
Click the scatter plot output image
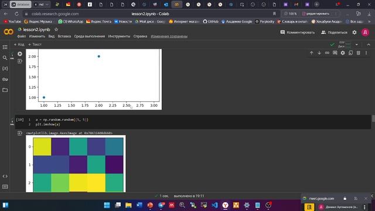(x=94, y=80)
